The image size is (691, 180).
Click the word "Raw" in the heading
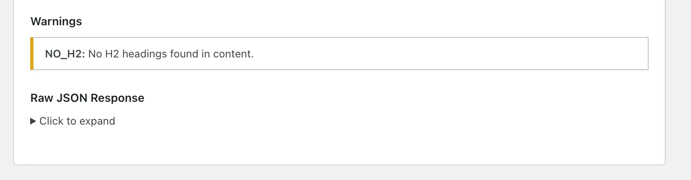pyautogui.click(x=42, y=98)
